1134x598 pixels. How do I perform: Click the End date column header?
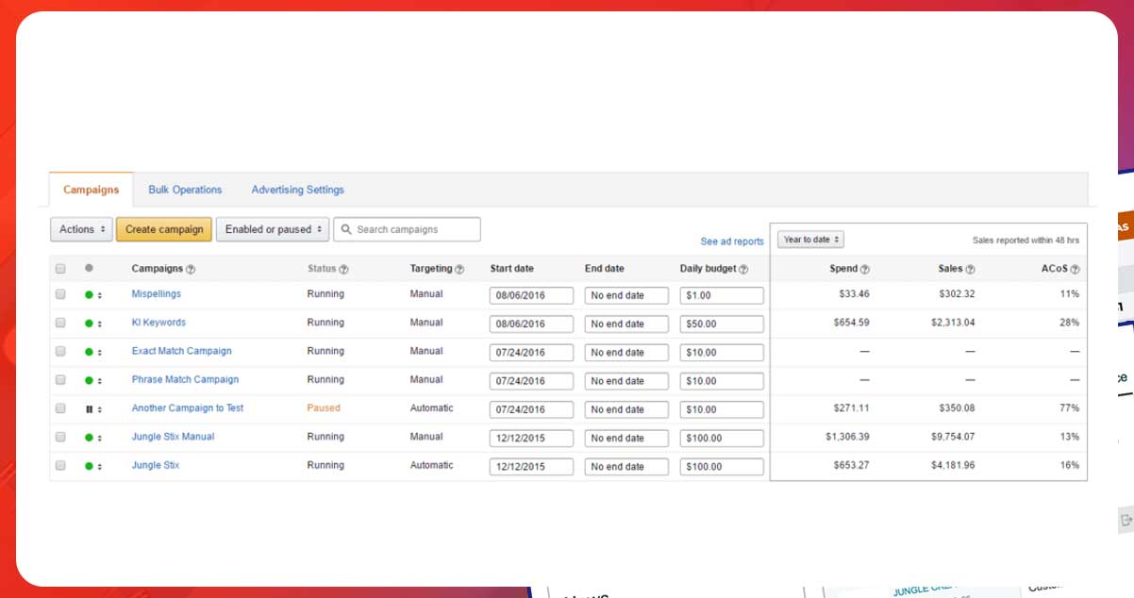(x=605, y=269)
